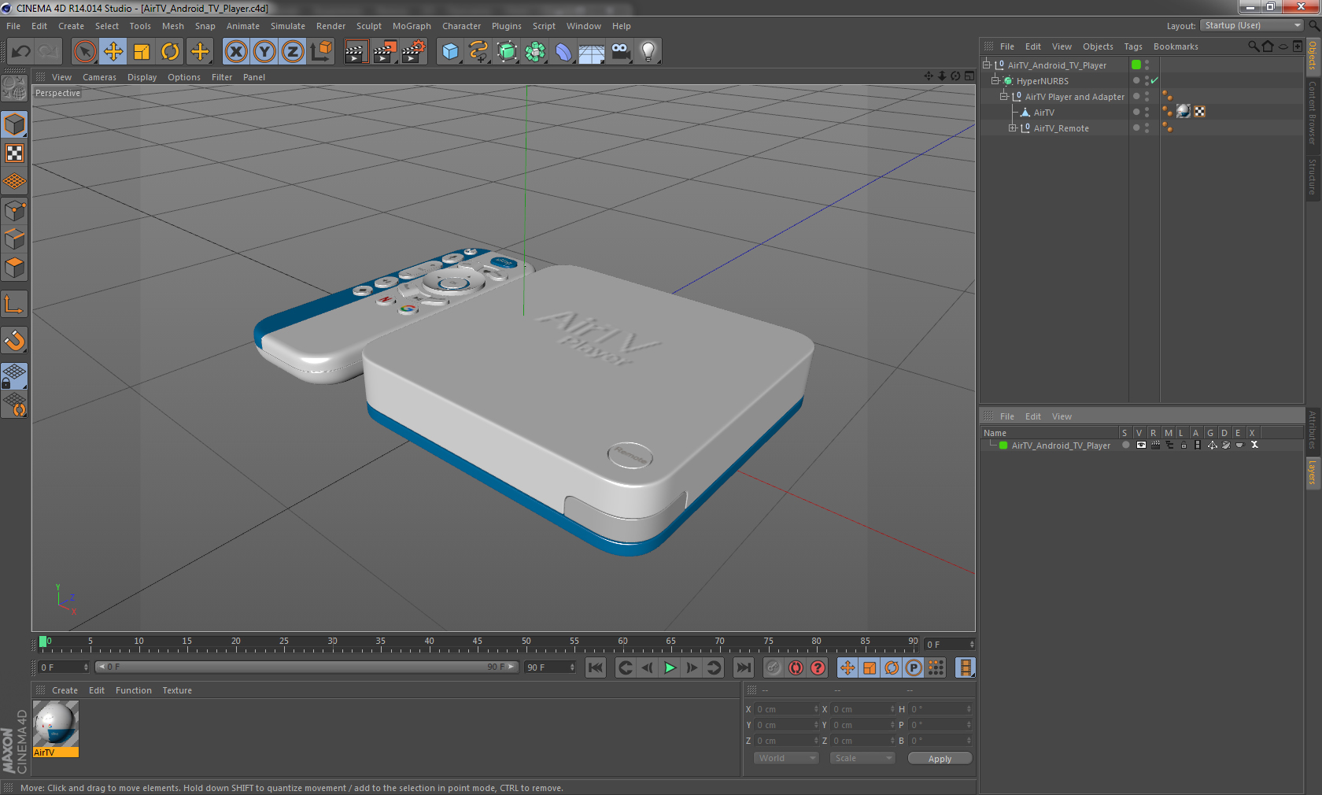
Task: Enable the Snap magnet icon
Action: (14, 341)
